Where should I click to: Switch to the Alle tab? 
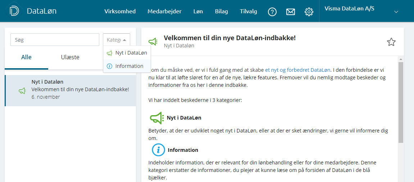pos(26,57)
